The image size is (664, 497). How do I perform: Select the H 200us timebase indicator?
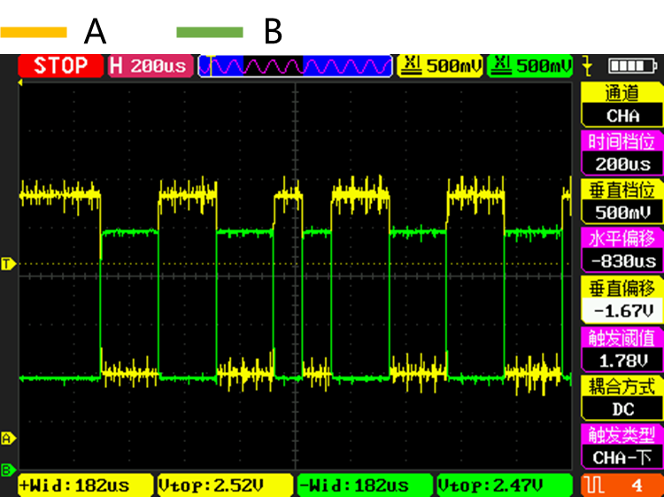click(150, 66)
